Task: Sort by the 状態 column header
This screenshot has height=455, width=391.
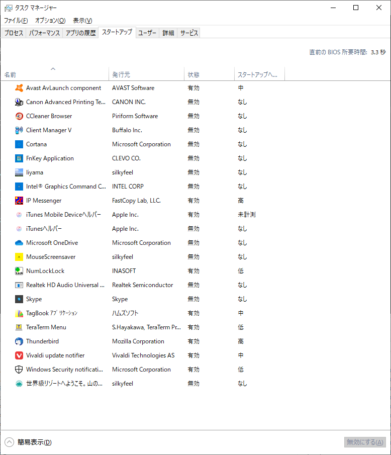Action: (x=209, y=74)
